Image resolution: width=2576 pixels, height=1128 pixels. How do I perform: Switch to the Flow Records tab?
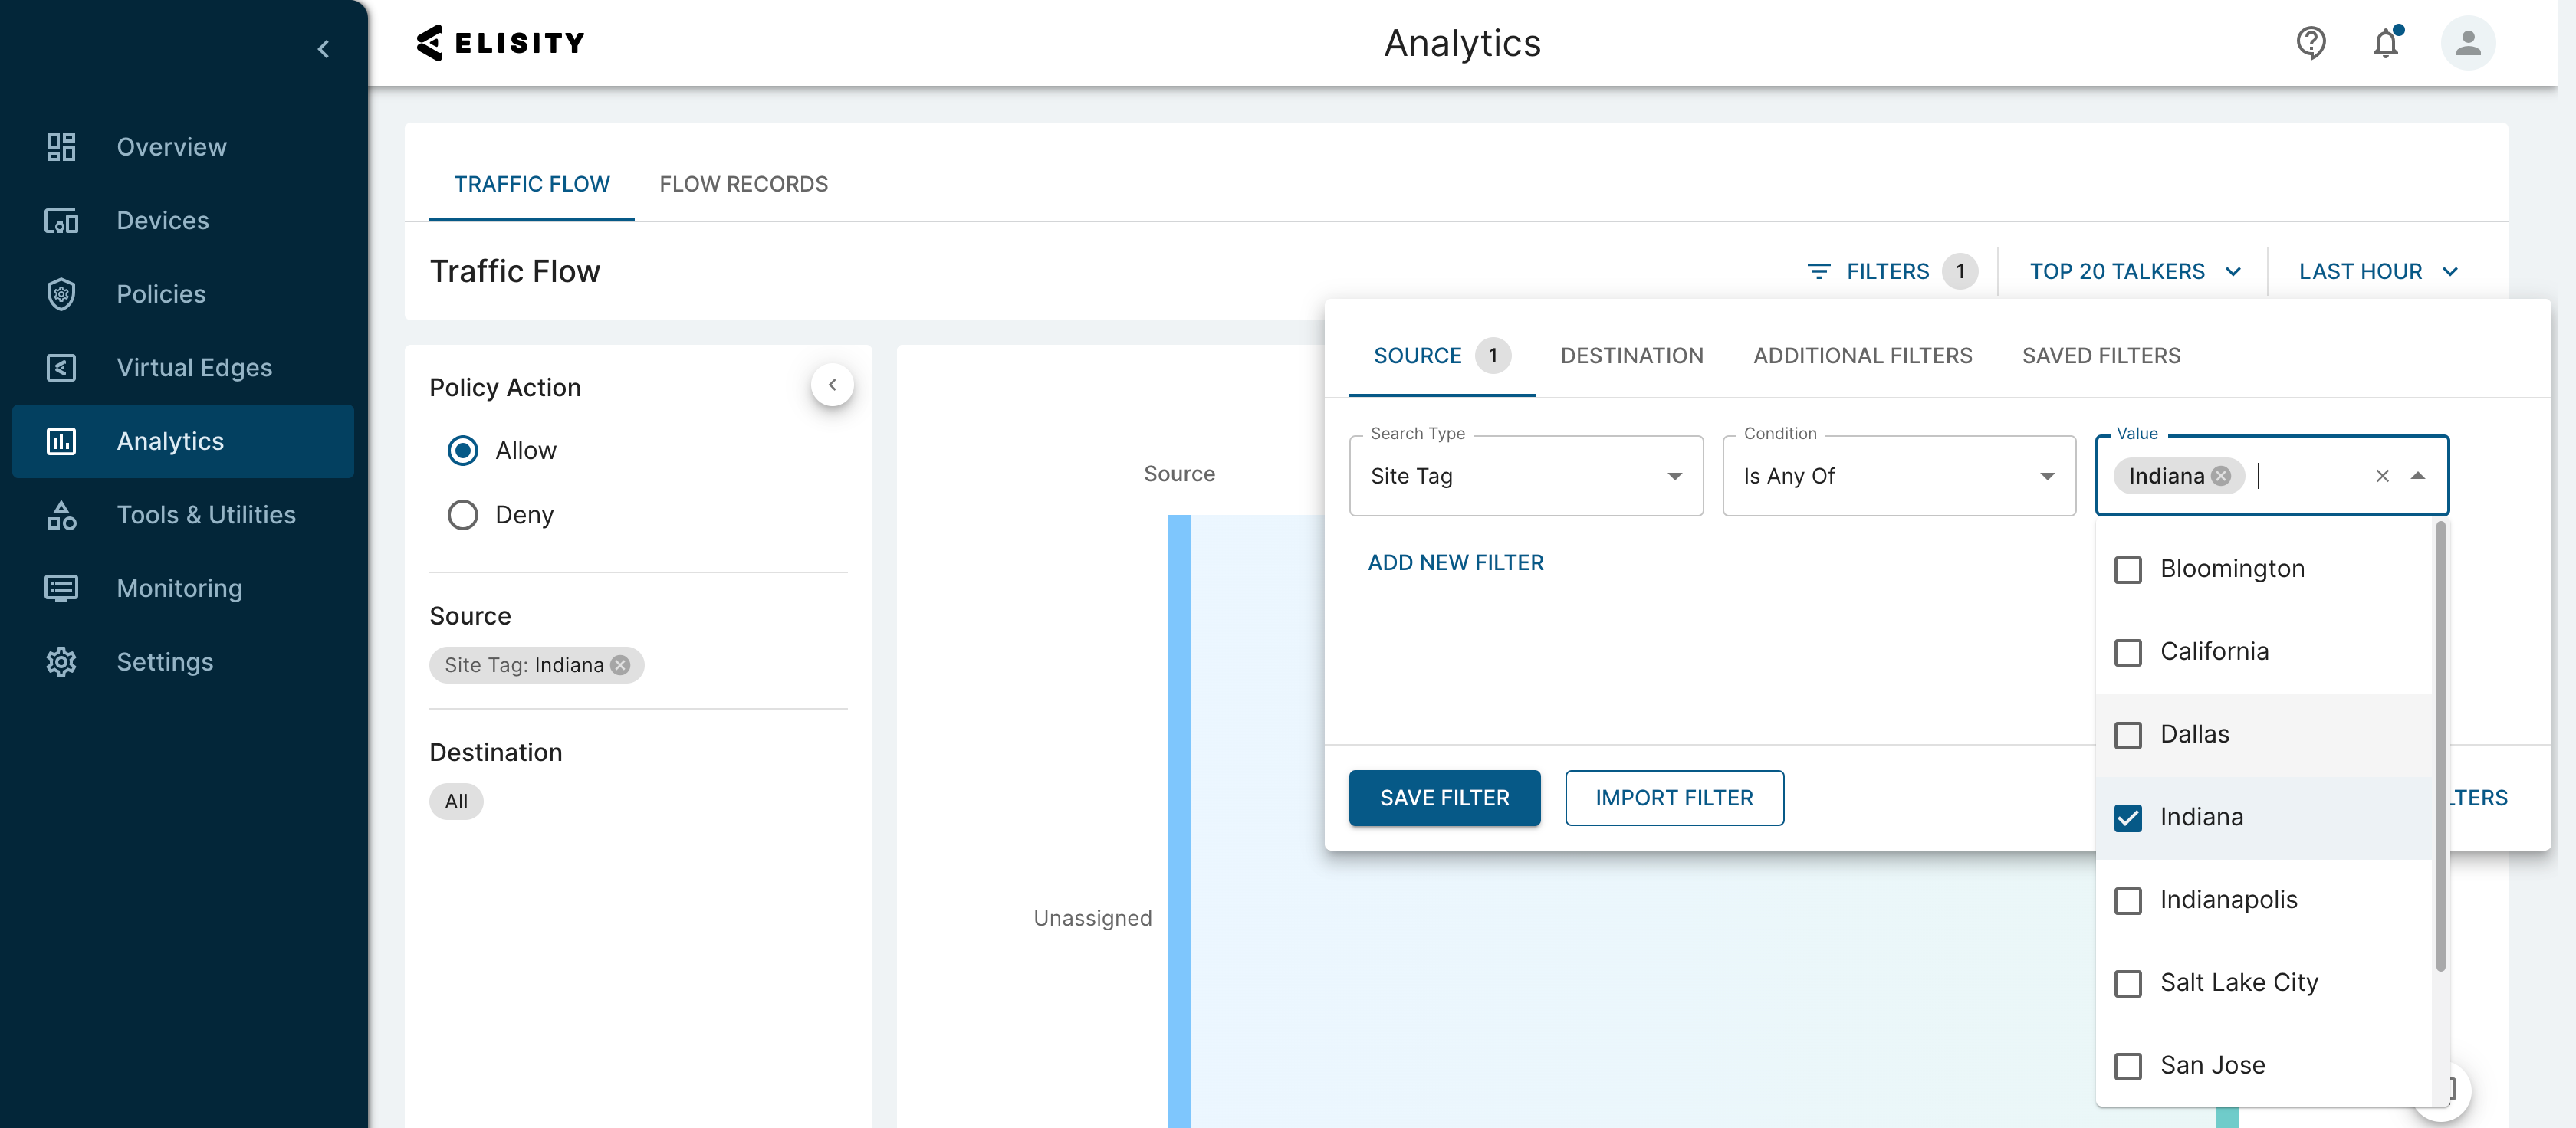point(743,184)
